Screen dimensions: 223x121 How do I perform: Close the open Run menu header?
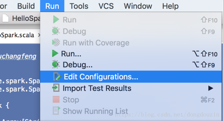coord(52,6)
